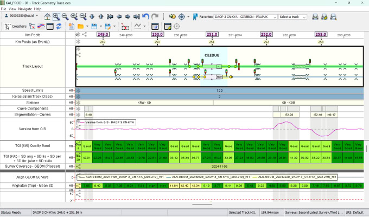Go to home view with house icon
The height and width of the screenshot is (217, 369).
47,17
